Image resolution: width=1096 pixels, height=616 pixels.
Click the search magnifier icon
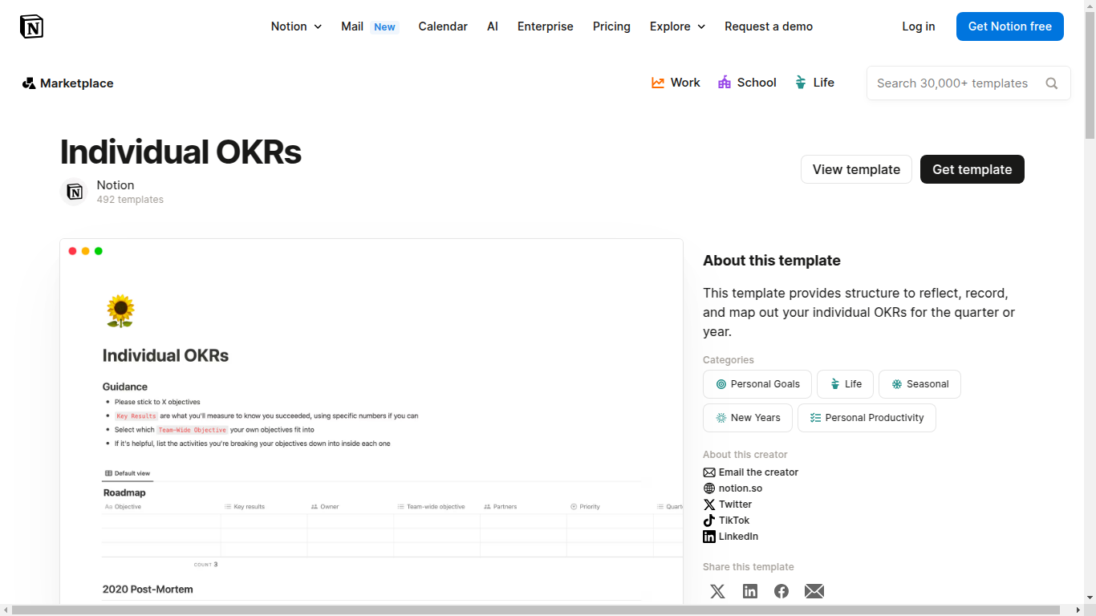pos(1052,83)
